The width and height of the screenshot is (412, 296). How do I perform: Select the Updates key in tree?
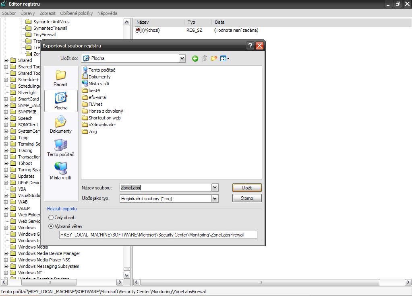point(26,176)
